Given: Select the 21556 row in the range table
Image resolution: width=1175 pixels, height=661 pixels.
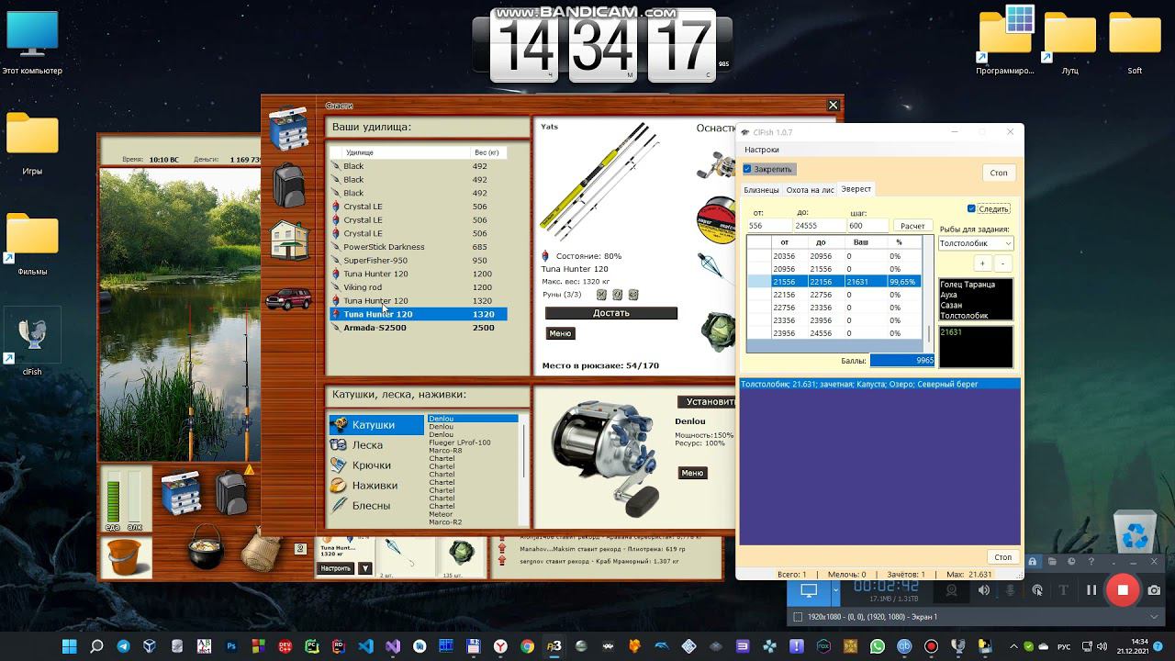Looking at the screenshot, I should [834, 282].
